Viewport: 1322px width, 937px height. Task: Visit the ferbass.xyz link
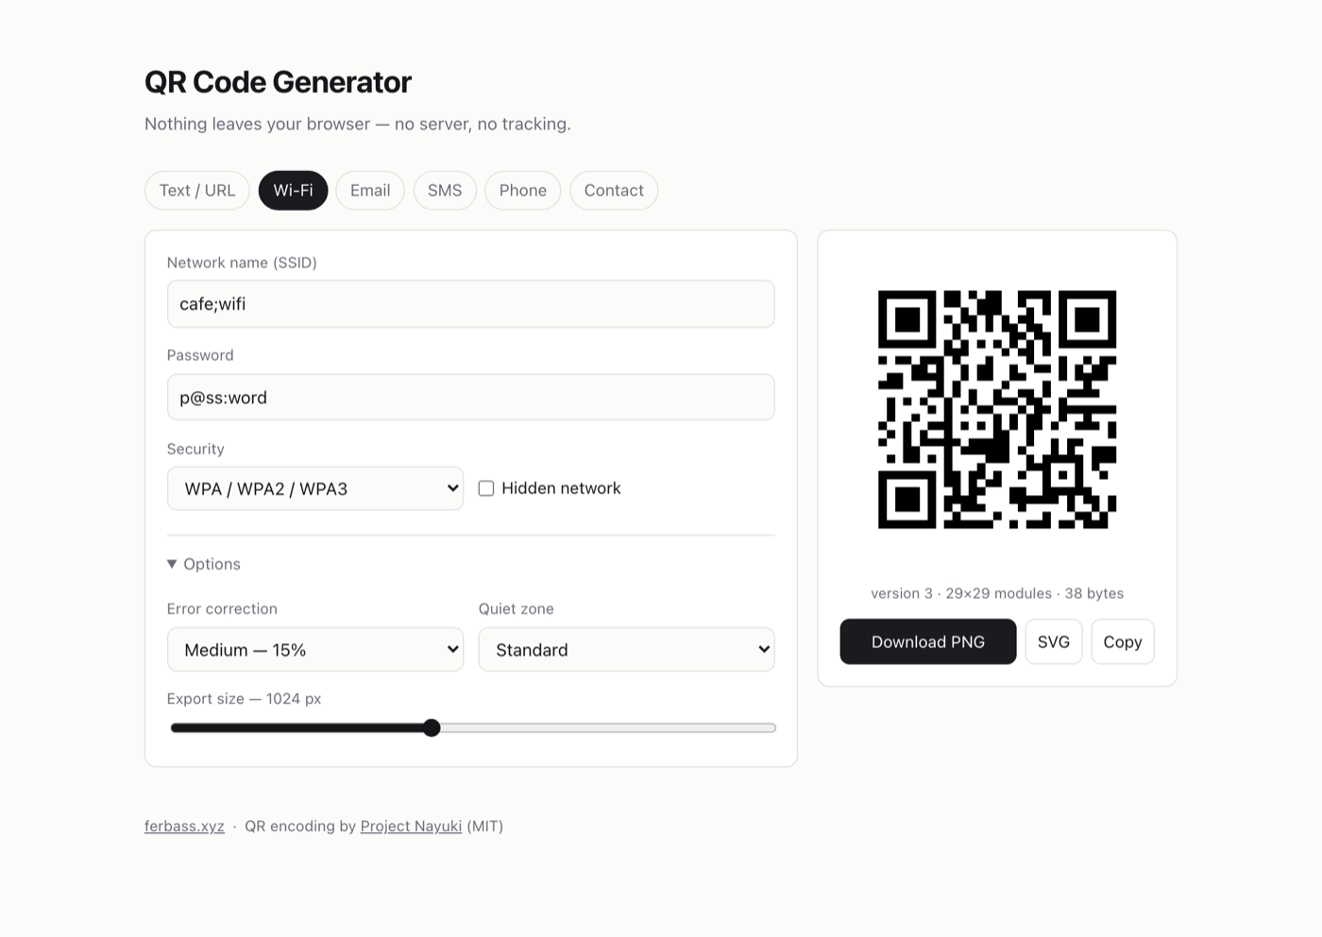pyautogui.click(x=184, y=826)
